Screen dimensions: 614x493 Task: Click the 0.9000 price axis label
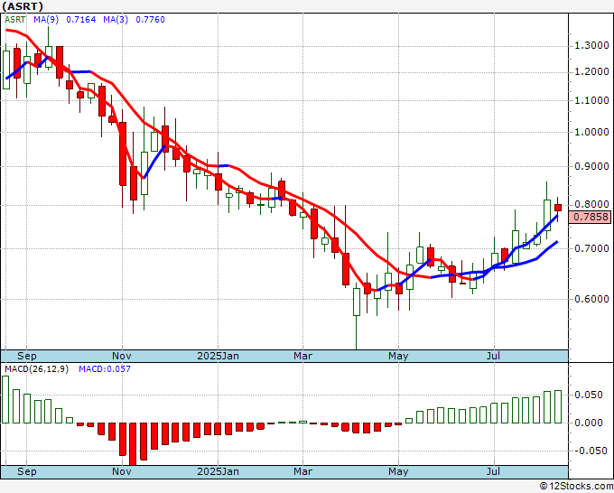tap(591, 166)
